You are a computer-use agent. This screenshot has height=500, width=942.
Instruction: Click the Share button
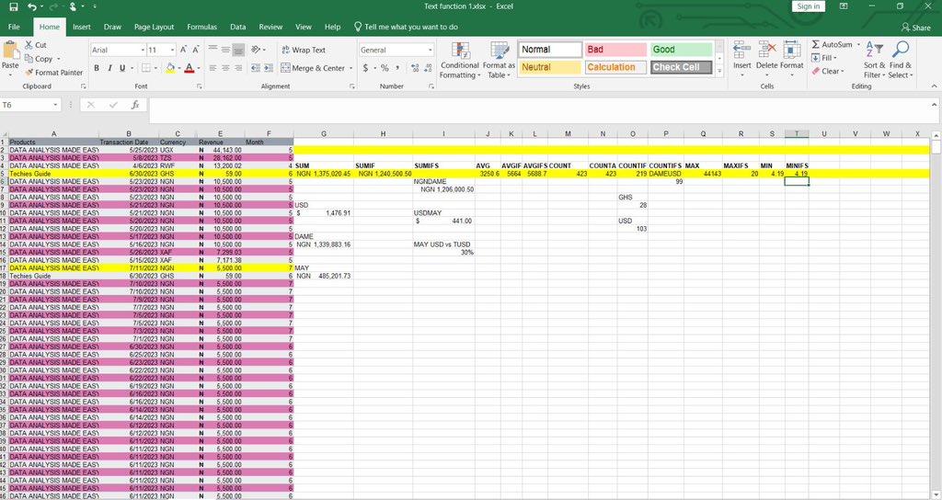[915, 28]
